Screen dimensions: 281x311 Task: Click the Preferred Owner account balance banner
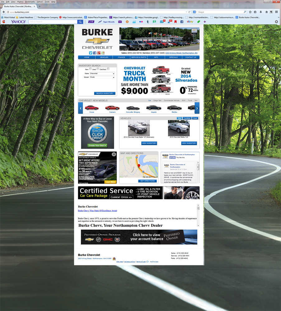(x=139, y=237)
